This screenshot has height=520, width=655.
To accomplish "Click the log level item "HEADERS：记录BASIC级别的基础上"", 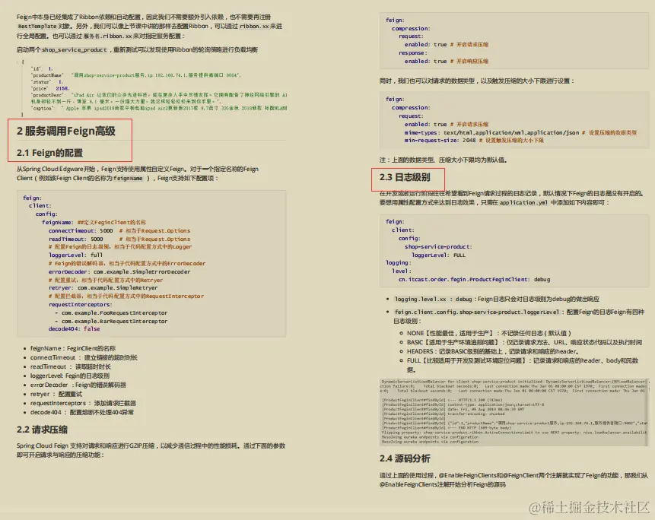I will click(x=492, y=351).
